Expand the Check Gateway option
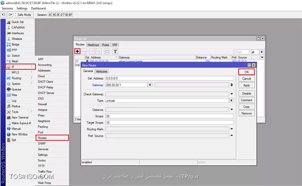Viewport: 302px width, 186px height. (232, 94)
